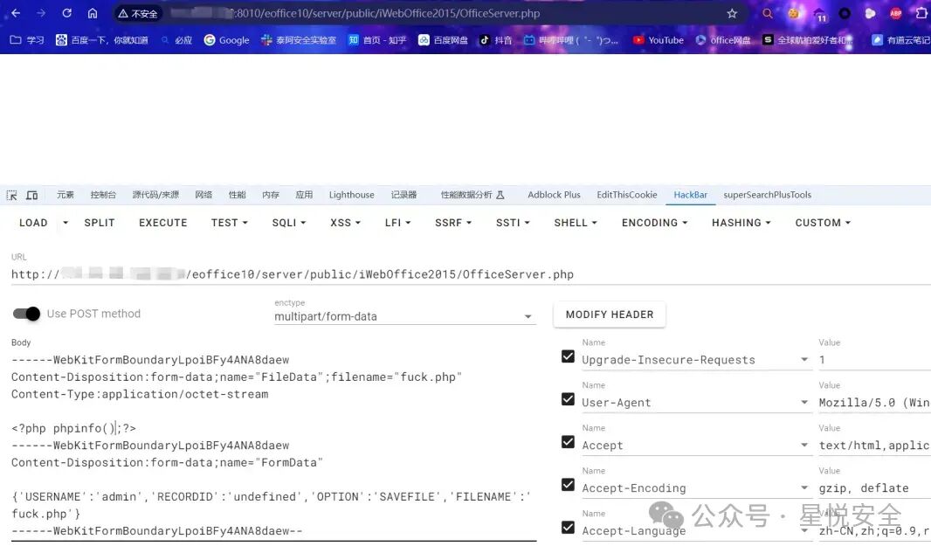931x553 pixels.
Task: Switch to the 源代码/来源 DevTools tab
Action: pos(155,195)
